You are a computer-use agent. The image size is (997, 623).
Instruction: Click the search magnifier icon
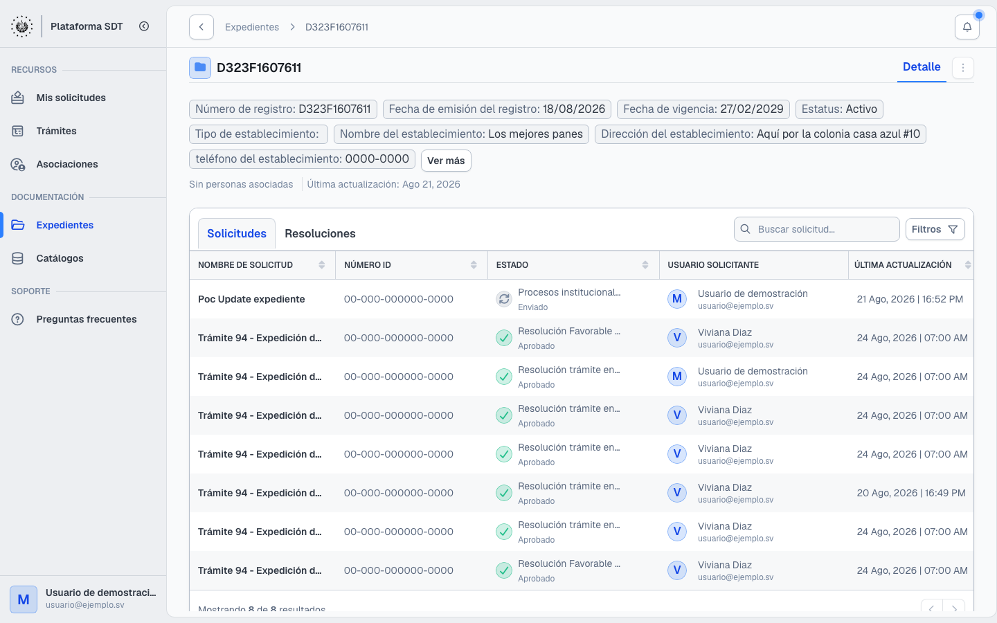pyautogui.click(x=746, y=229)
